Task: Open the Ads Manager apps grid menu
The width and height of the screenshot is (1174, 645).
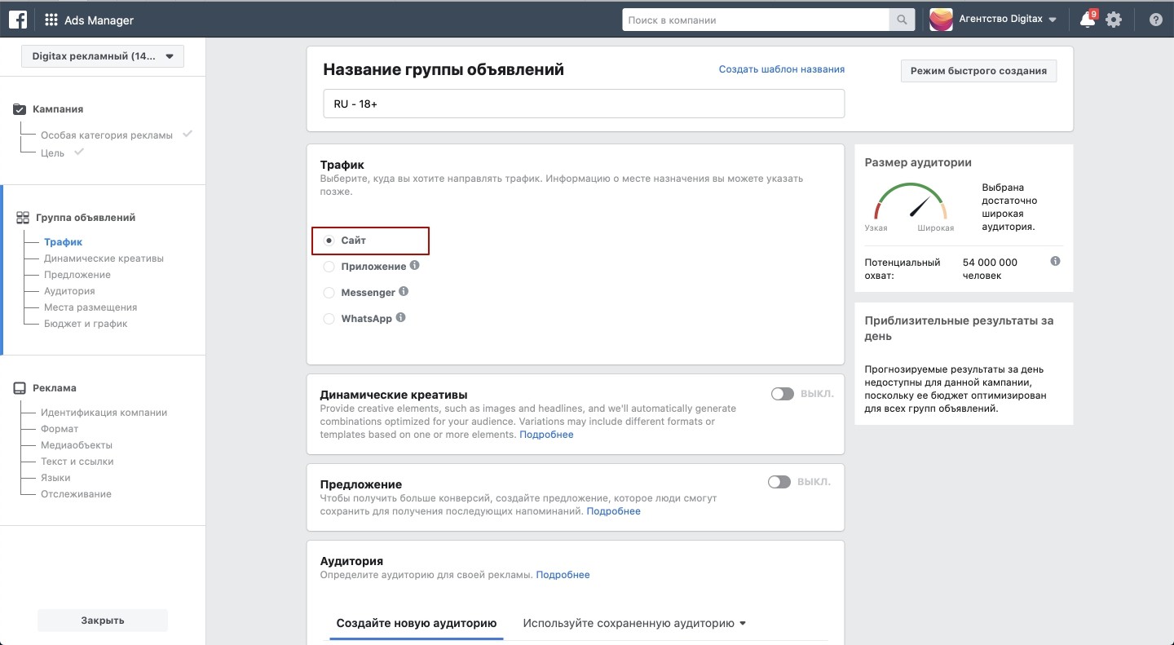Action: (x=51, y=20)
